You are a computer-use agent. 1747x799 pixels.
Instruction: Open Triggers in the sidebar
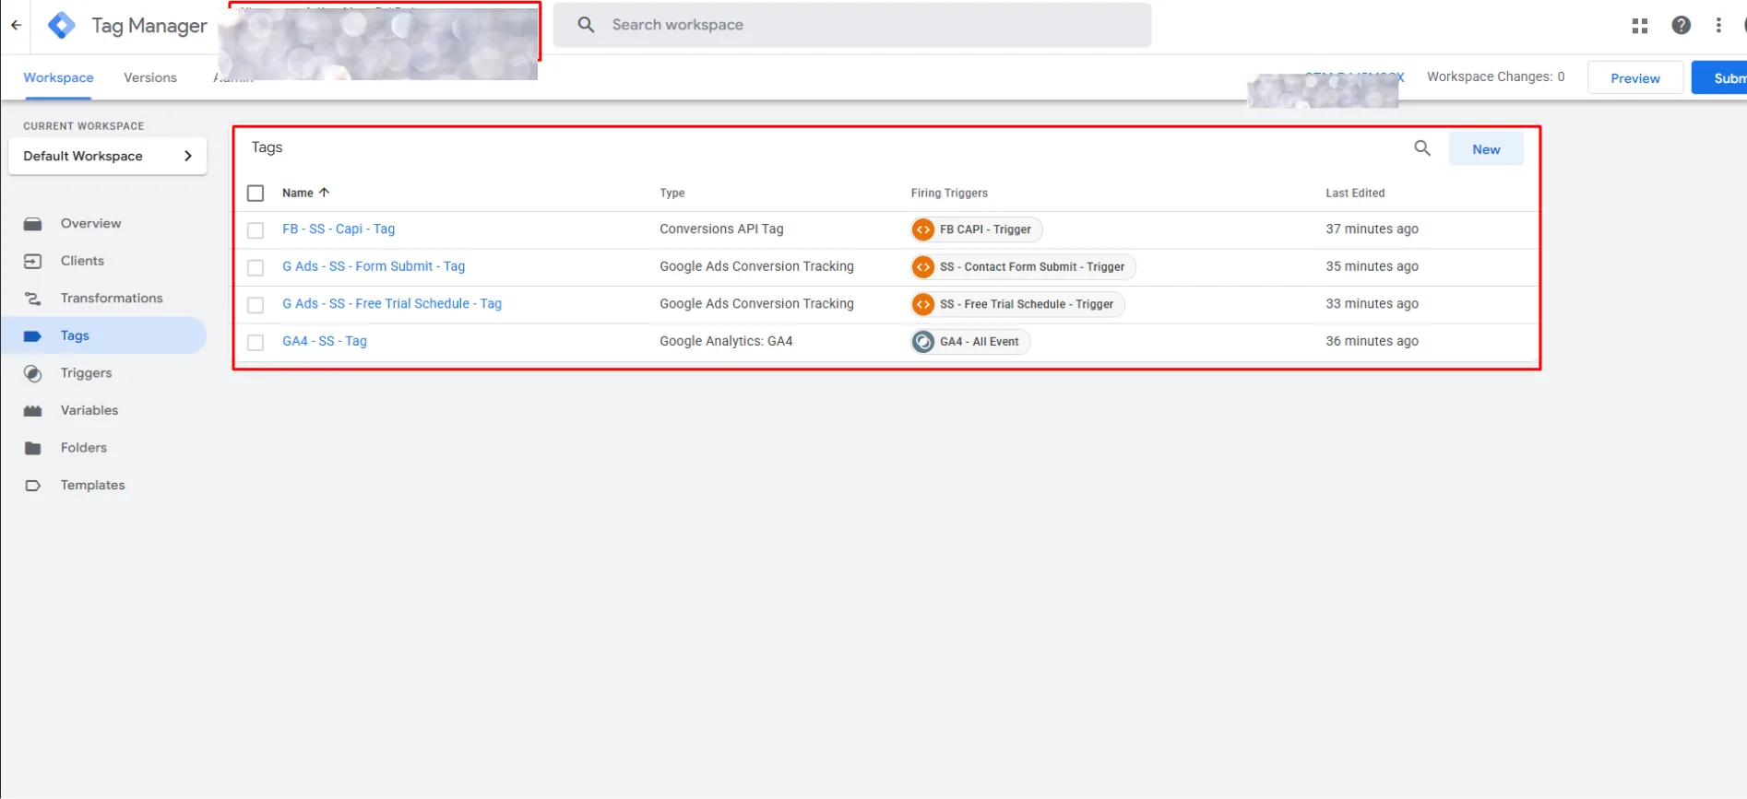(86, 373)
